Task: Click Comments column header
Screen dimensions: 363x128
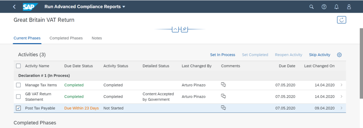Action: coord(230,66)
